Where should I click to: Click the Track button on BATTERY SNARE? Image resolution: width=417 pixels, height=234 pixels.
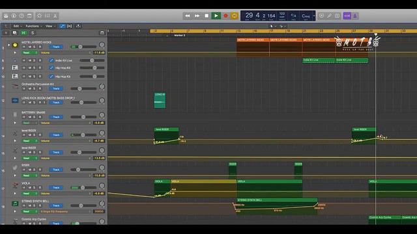pos(56,117)
